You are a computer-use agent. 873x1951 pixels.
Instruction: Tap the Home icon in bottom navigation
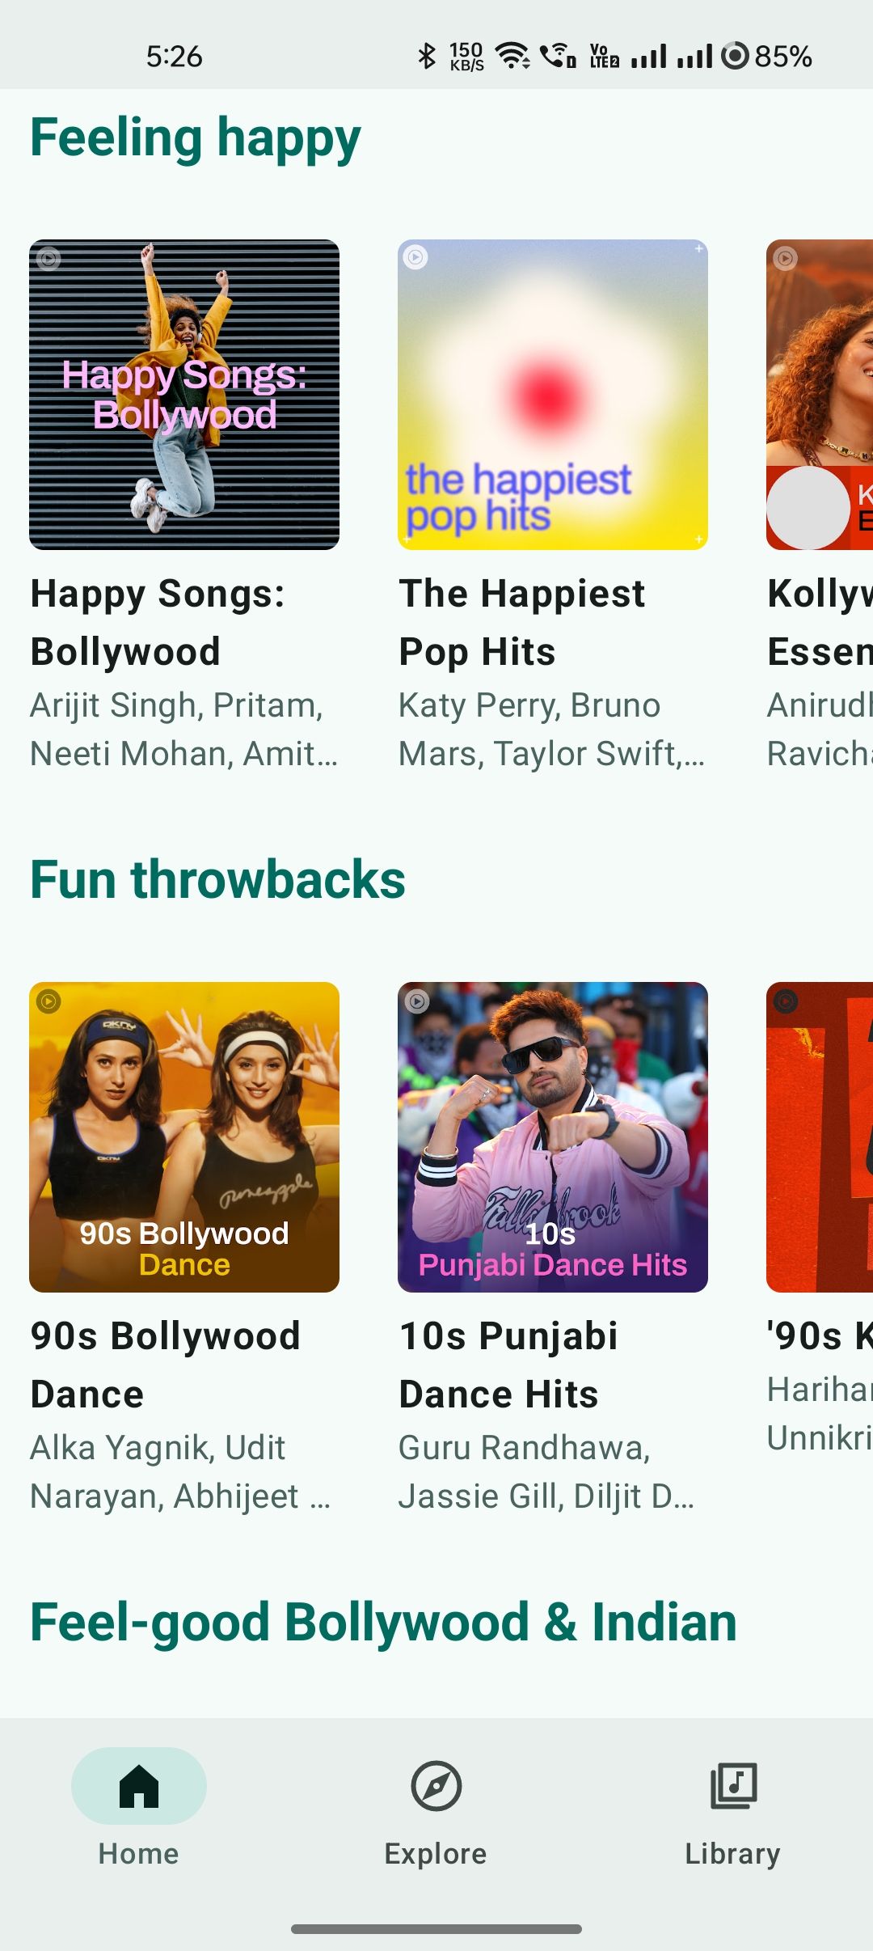pyautogui.click(x=139, y=1785)
